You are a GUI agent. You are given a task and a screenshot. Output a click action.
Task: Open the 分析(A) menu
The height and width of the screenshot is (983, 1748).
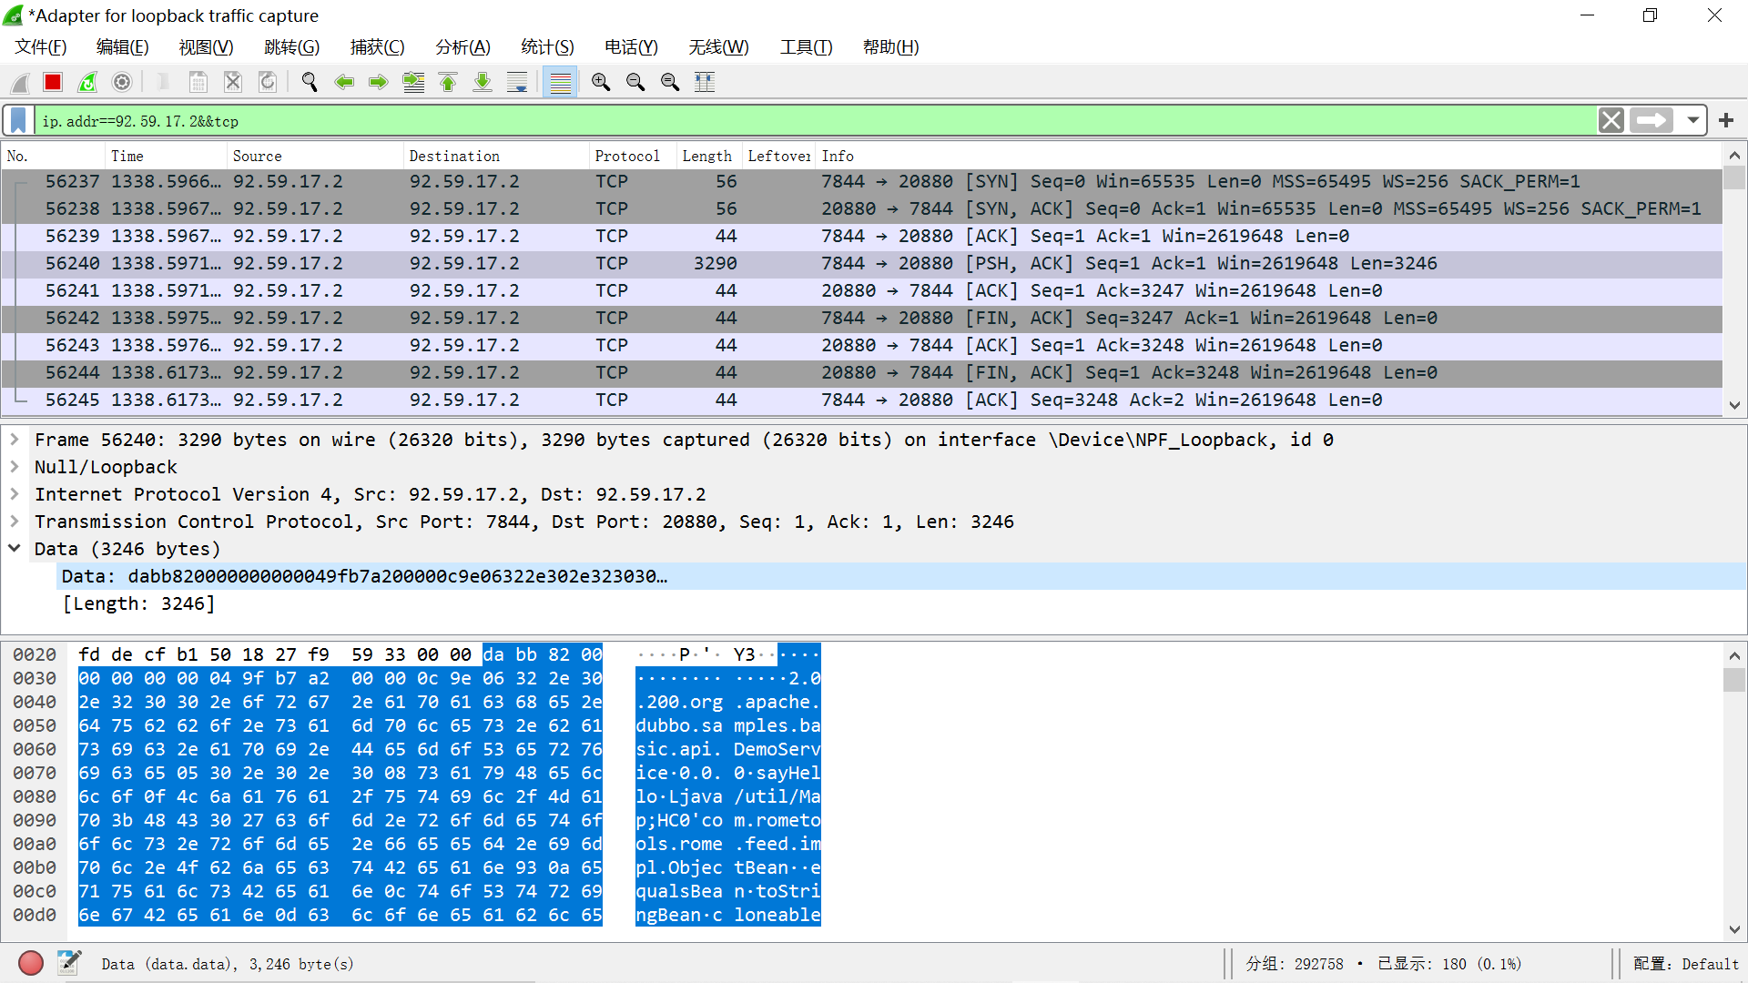[463, 47]
